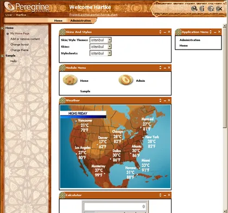The height and width of the screenshot is (213, 228).
Task: Go to the home house icon in header
Action: point(211,9)
